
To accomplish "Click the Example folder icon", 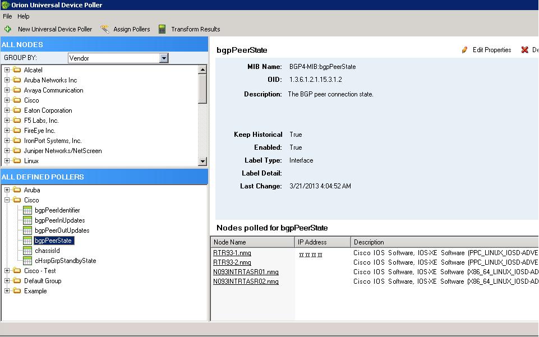I will click(x=17, y=291).
